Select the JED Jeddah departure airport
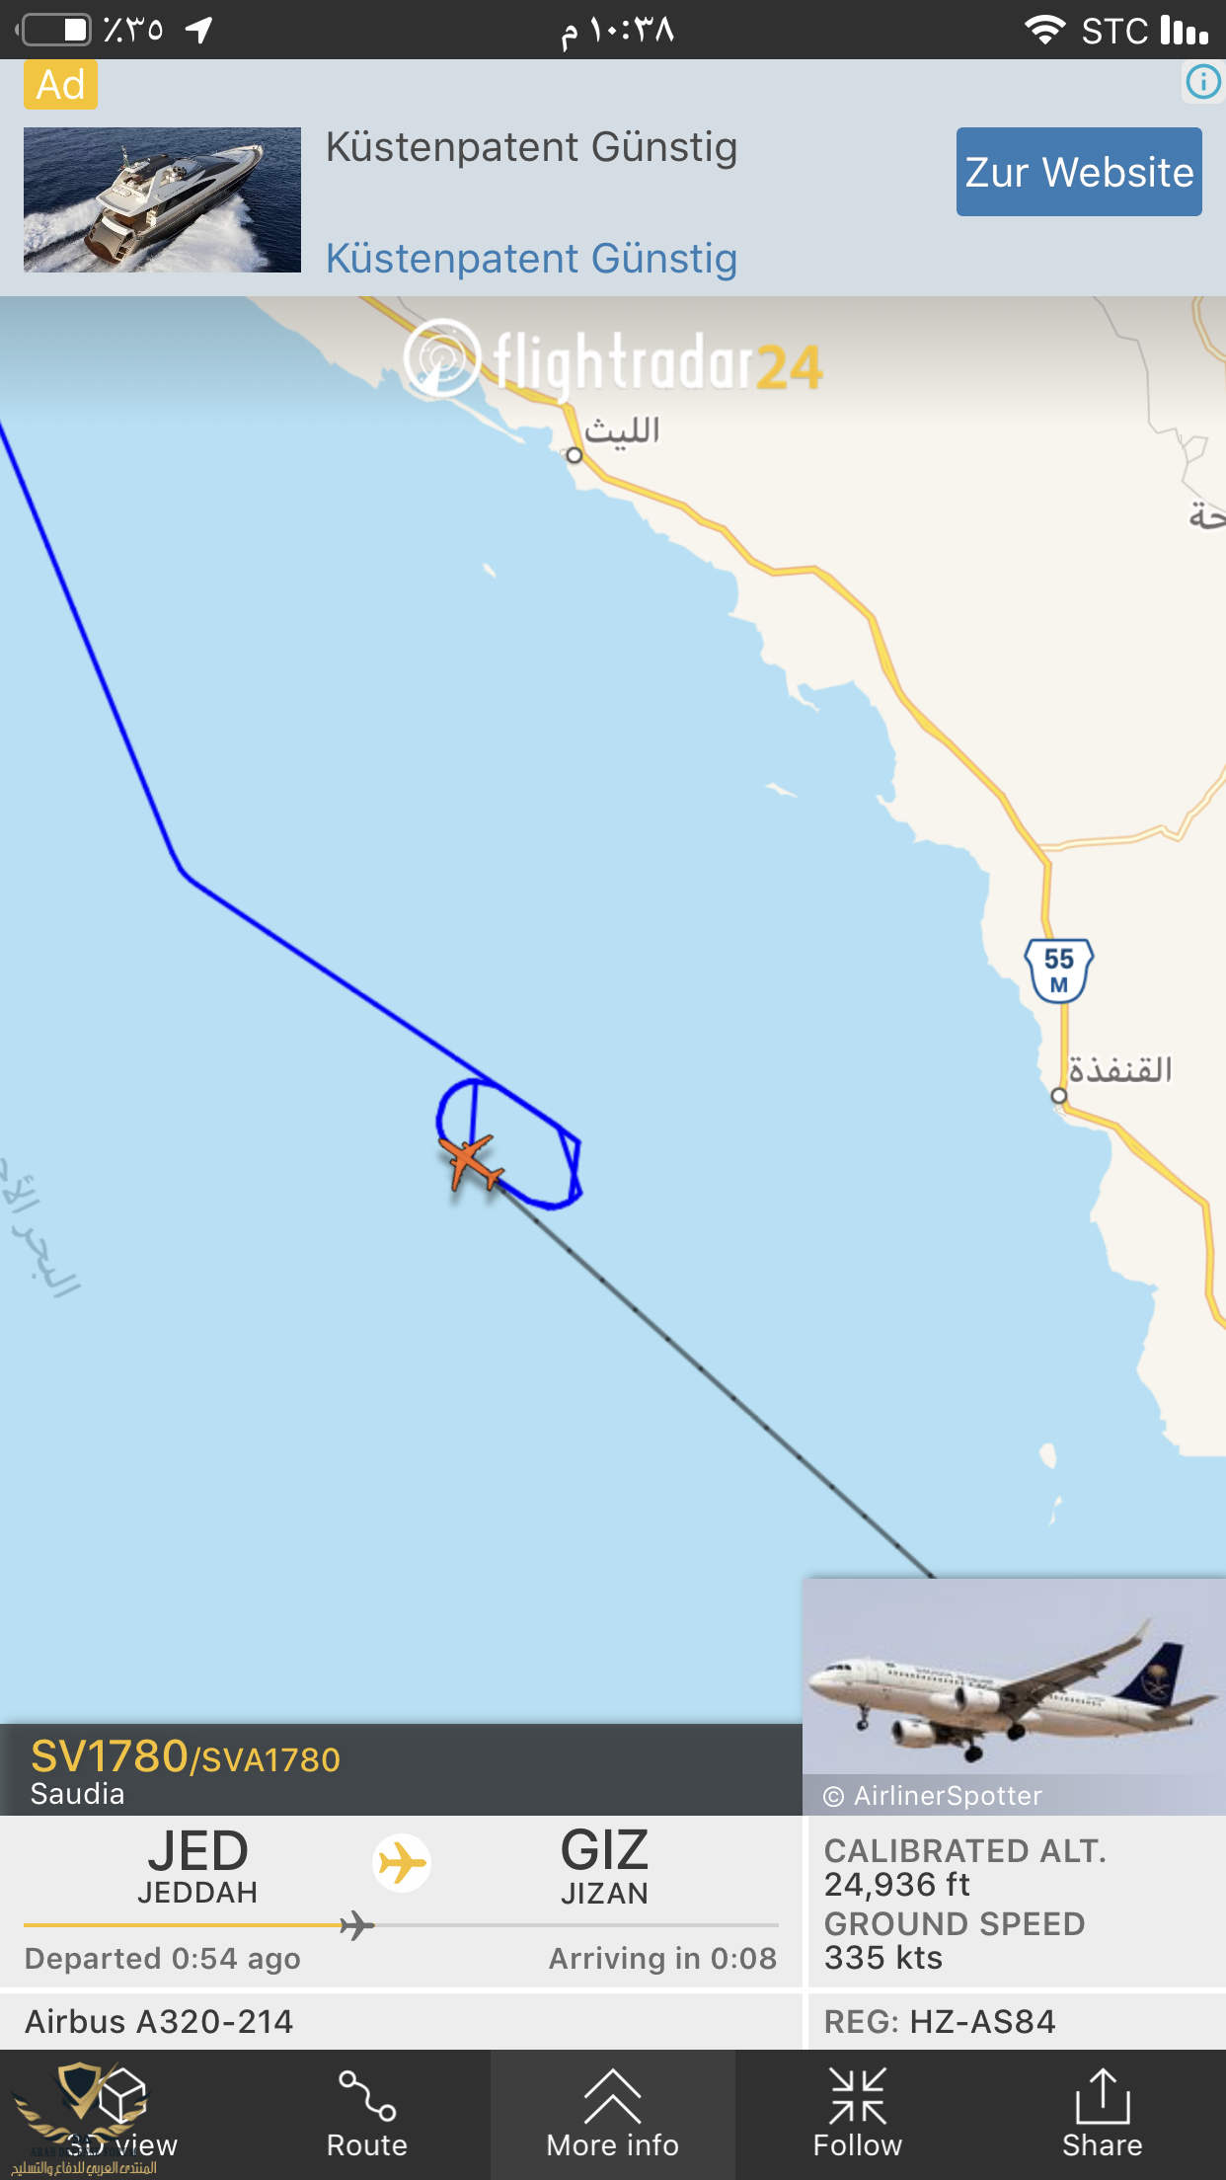 tap(197, 1867)
